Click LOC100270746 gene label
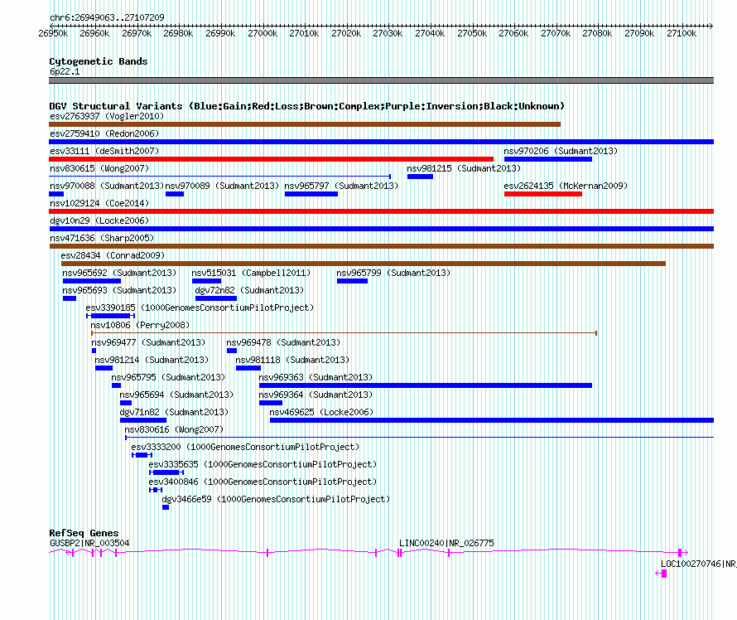Viewport: 737px width, 620px height. [x=698, y=564]
